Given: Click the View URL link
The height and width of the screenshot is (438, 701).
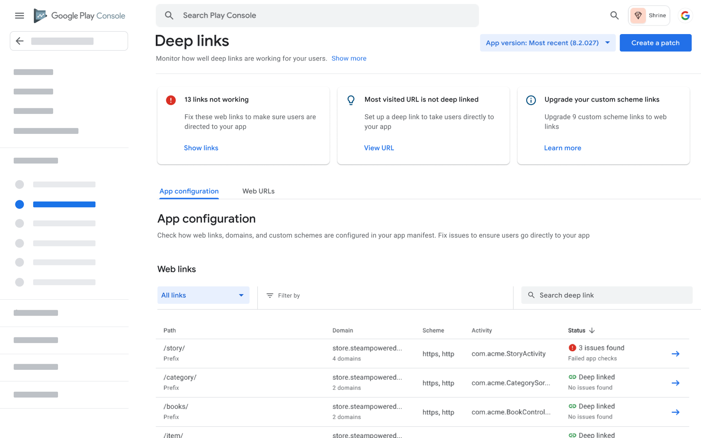Looking at the screenshot, I should point(379,148).
